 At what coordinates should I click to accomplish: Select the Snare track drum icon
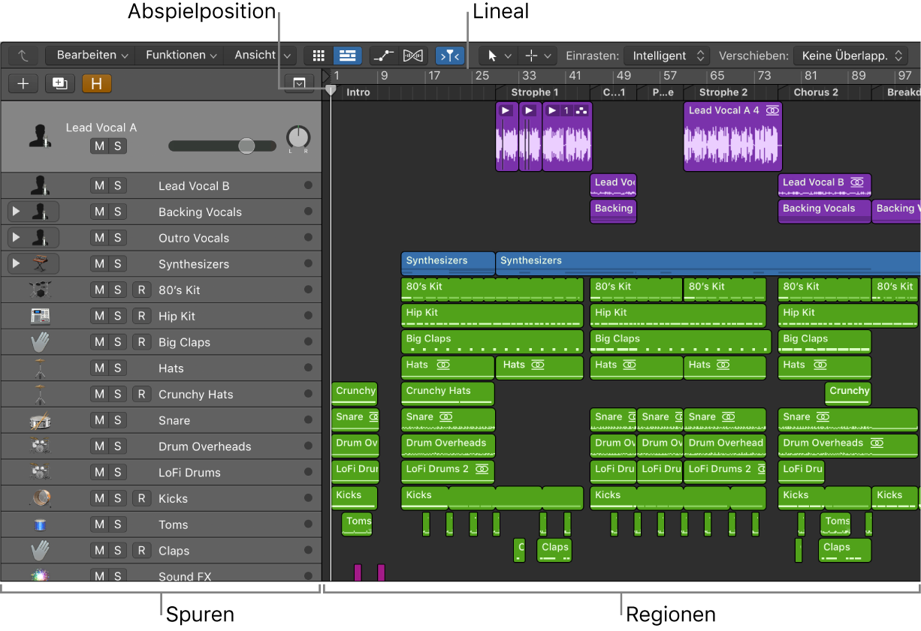click(40, 421)
